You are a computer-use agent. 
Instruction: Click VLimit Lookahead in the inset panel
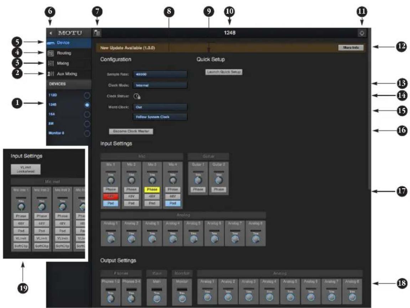coord(26,169)
